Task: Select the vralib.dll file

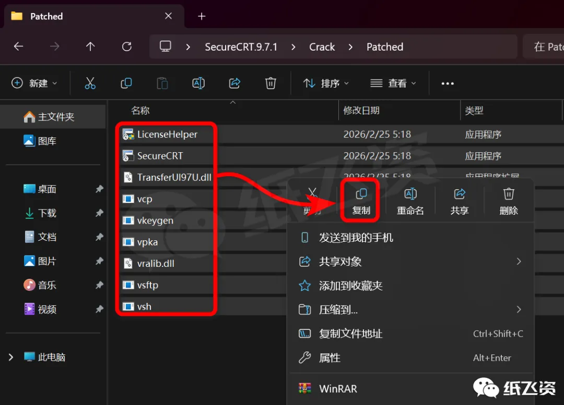Action: click(156, 264)
